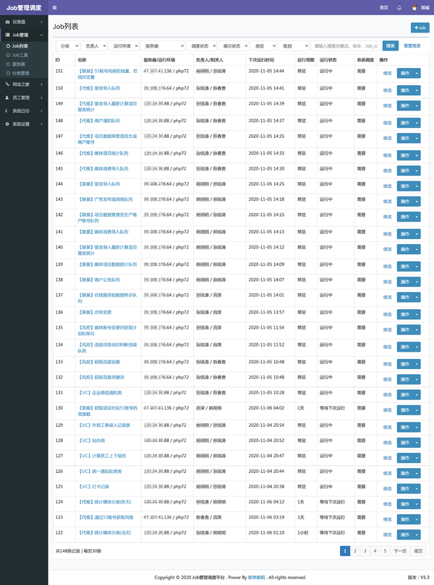Expand the 操作 caret for job 151
434x585 pixels.
(x=417, y=73)
